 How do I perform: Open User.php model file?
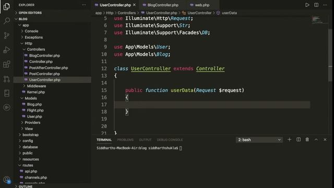click(52, 116)
